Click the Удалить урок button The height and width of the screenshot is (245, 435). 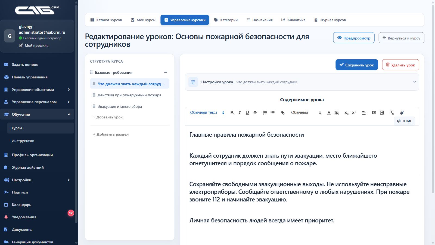pos(400,65)
